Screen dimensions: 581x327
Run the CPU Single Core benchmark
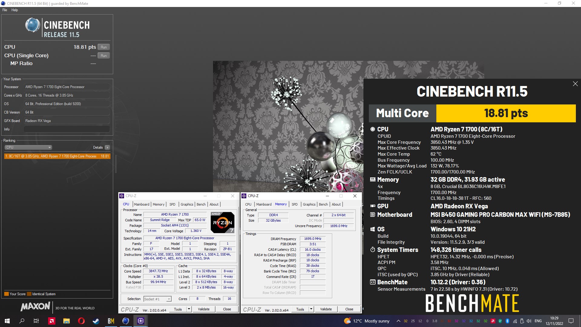(x=103, y=56)
